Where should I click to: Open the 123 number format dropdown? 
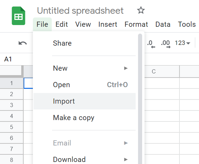point(183,43)
